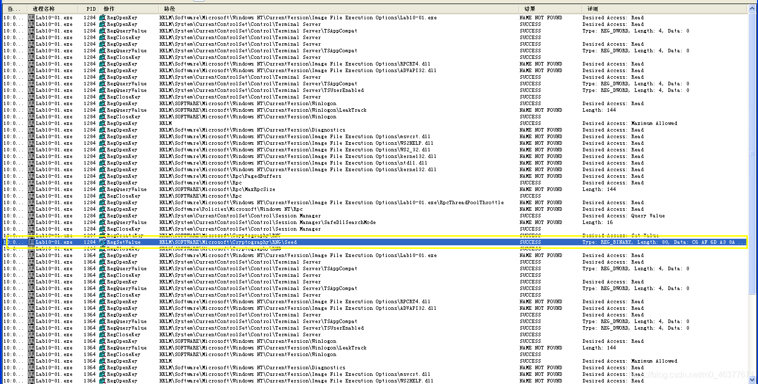This screenshot has width=758, height=384.
Task: Select PID 1284 path ending in RPCRT4.dll
Action: coord(295,64)
